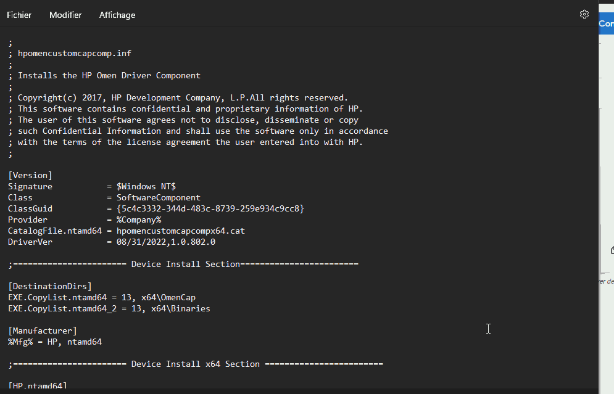Click the [Manufacturer] section header
This screenshot has height=394, width=614.
coord(43,331)
